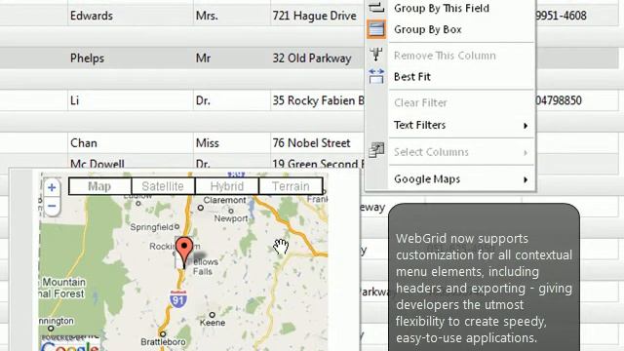Click Keene town label on map
The width and height of the screenshot is (624, 351).
[x=213, y=323]
